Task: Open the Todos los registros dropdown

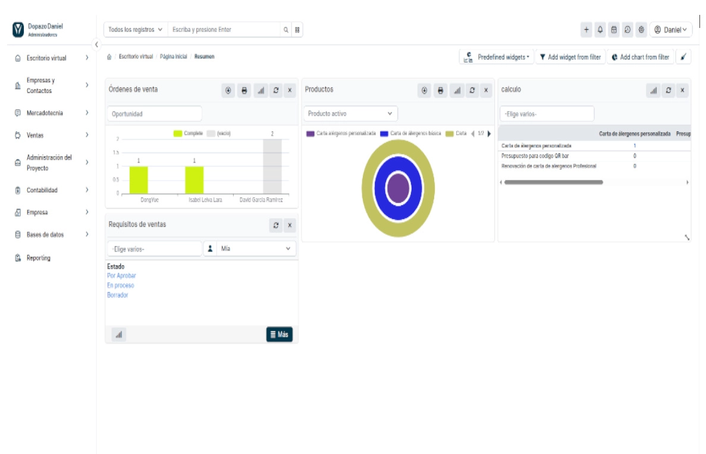Action: (x=136, y=30)
